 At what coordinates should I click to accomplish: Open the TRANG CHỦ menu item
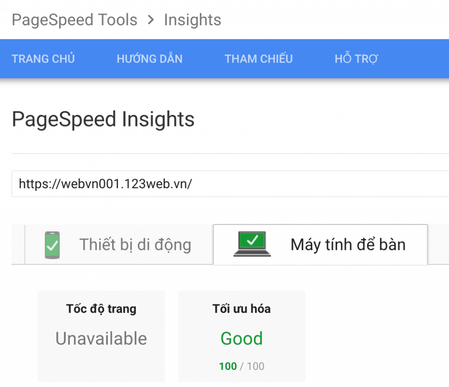43,59
